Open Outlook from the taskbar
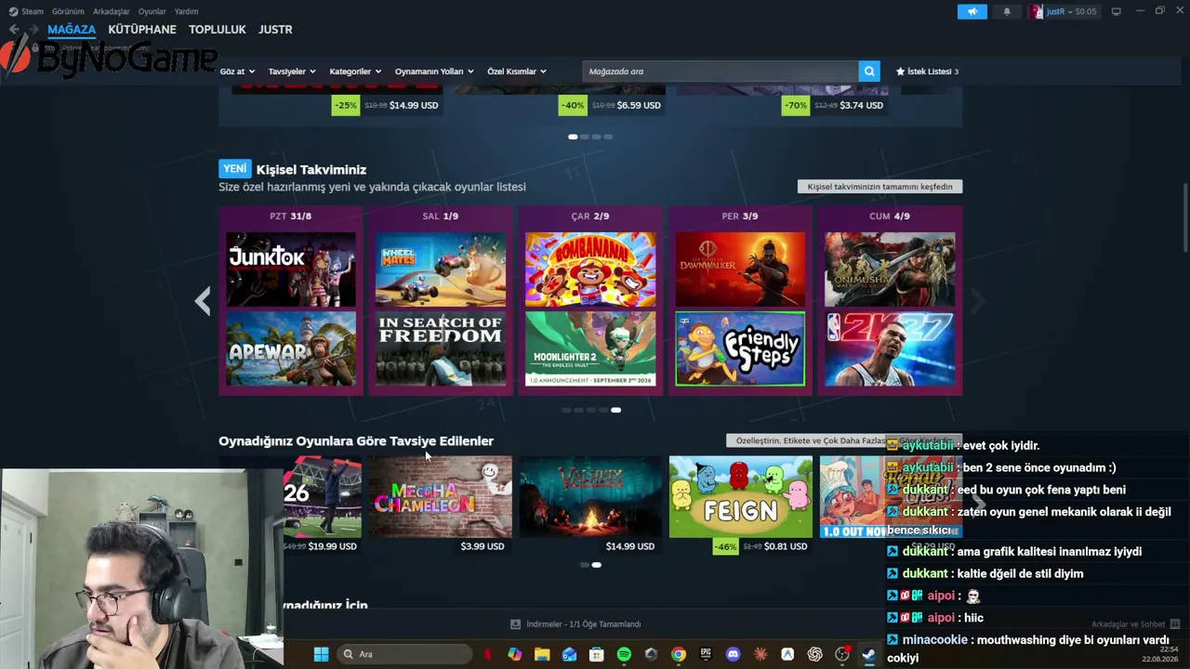 [x=569, y=654]
